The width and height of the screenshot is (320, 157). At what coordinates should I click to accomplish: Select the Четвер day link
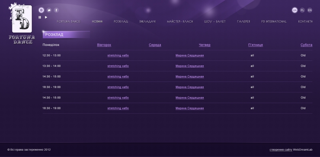(204, 45)
